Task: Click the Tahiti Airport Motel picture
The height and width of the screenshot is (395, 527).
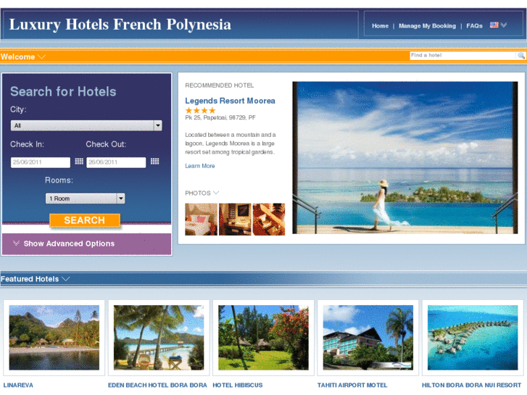Action: click(368, 338)
